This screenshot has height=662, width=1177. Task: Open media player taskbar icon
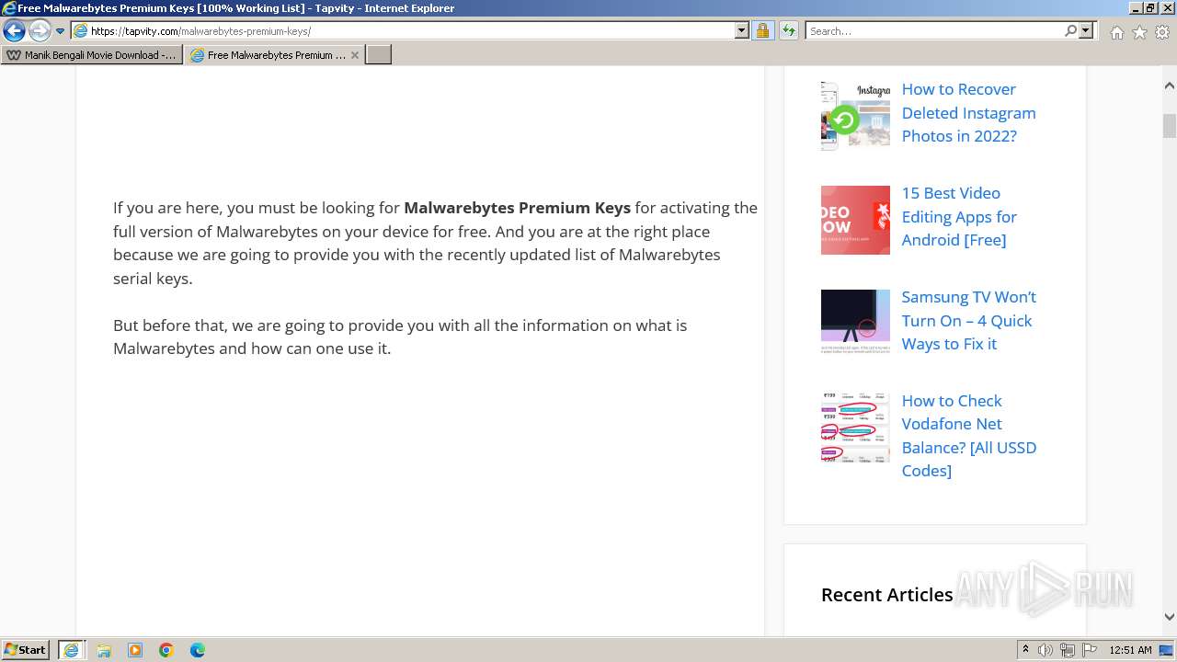(x=135, y=650)
